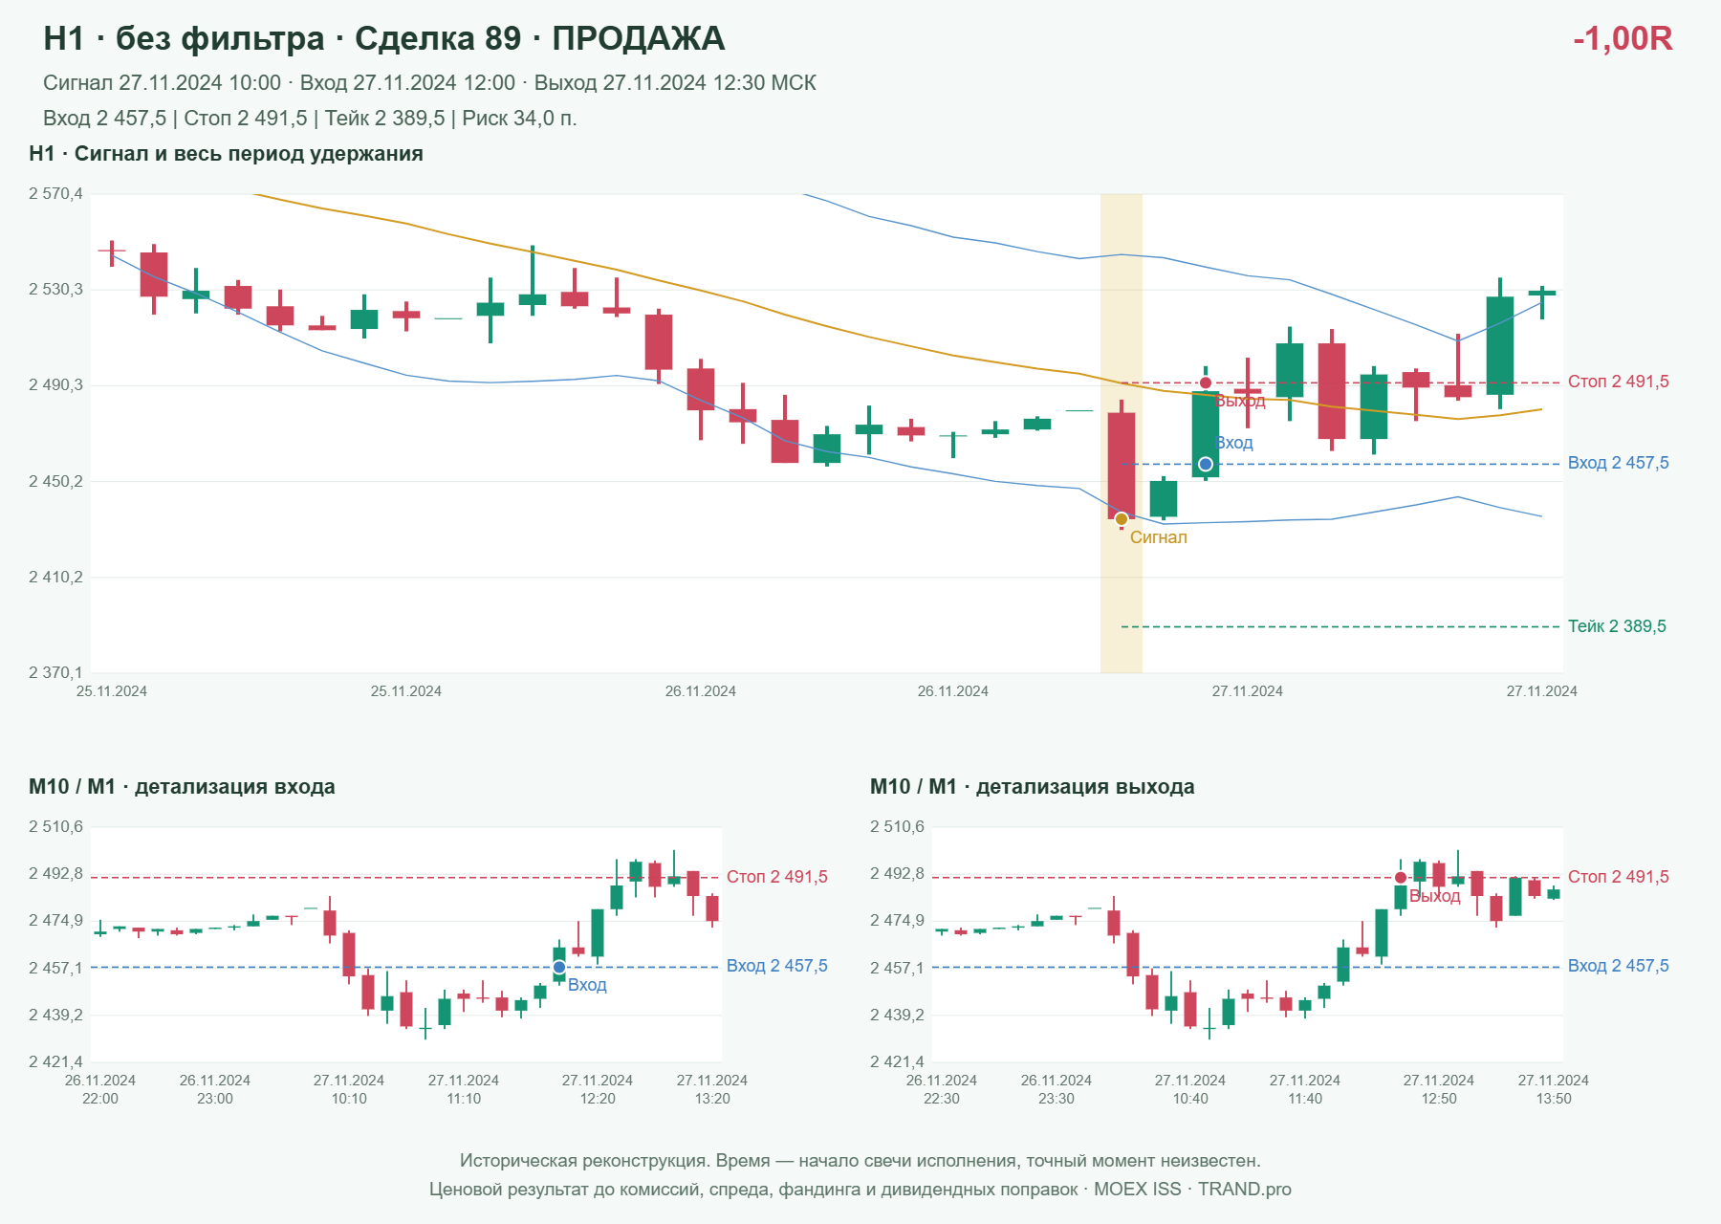Click heading H1 · Сигнал и весь период удержания
This screenshot has width=1721, height=1224.
pyautogui.click(x=226, y=154)
